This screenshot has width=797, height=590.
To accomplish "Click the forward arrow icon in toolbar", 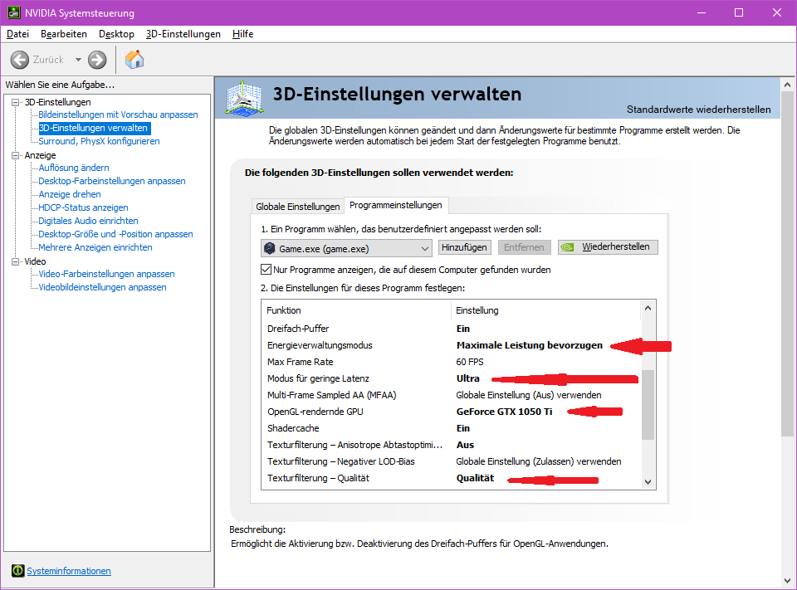I will 97,60.
